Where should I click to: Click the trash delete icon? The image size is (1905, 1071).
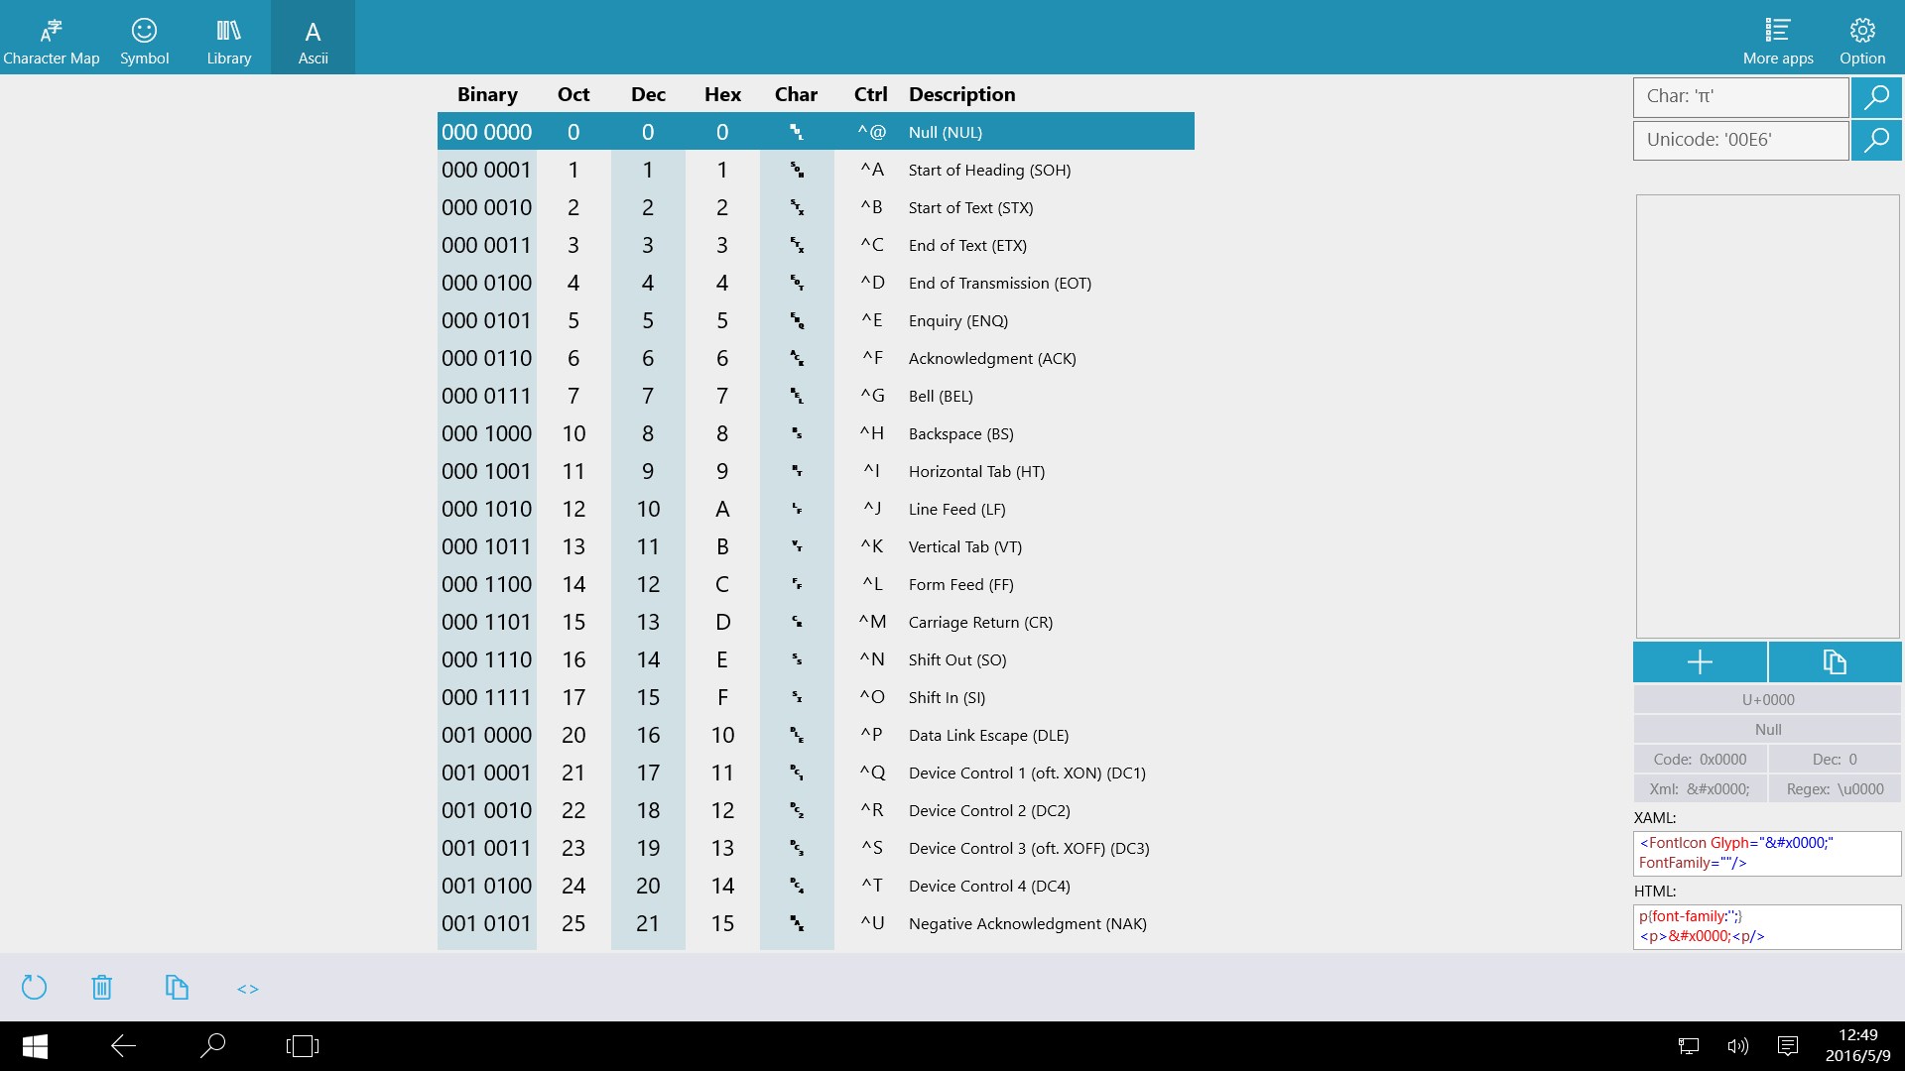[x=101, y=988]
